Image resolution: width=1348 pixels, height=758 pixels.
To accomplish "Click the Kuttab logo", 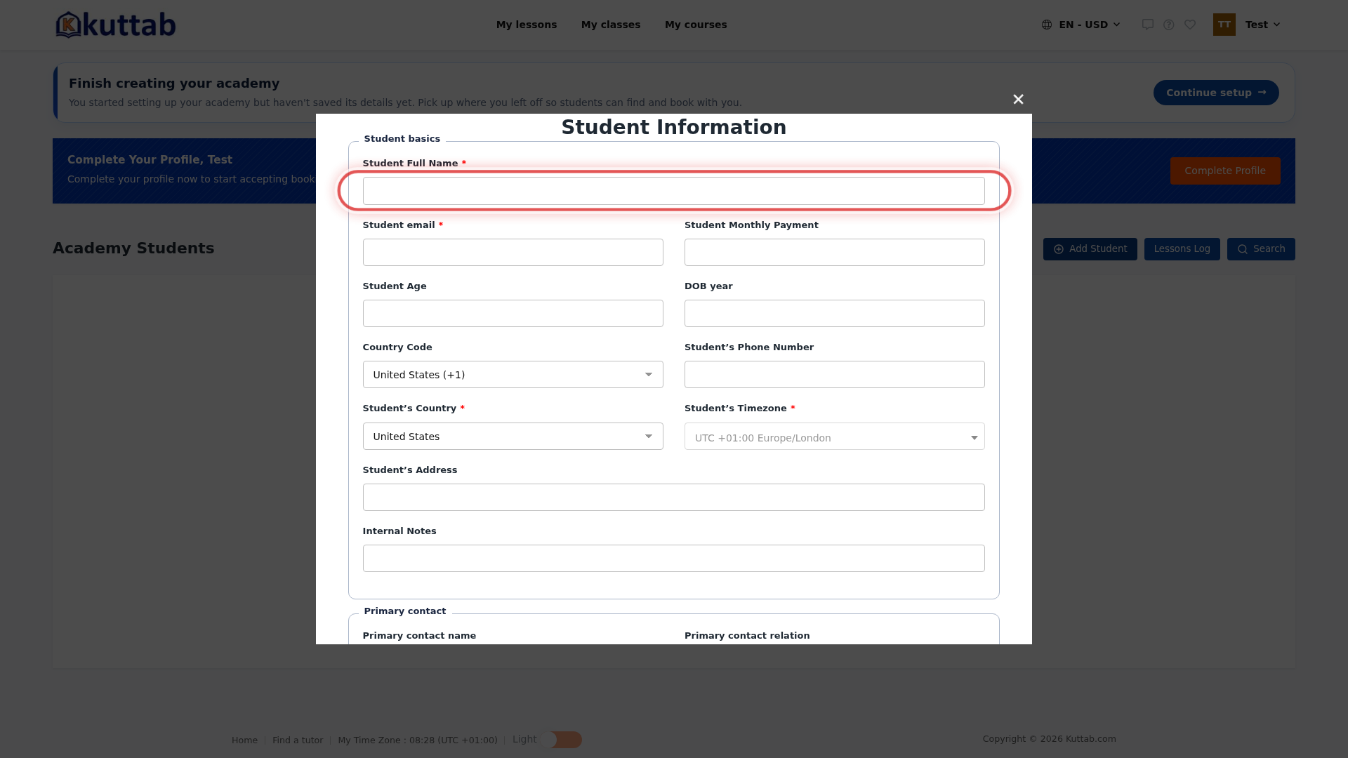I will 116,25.
